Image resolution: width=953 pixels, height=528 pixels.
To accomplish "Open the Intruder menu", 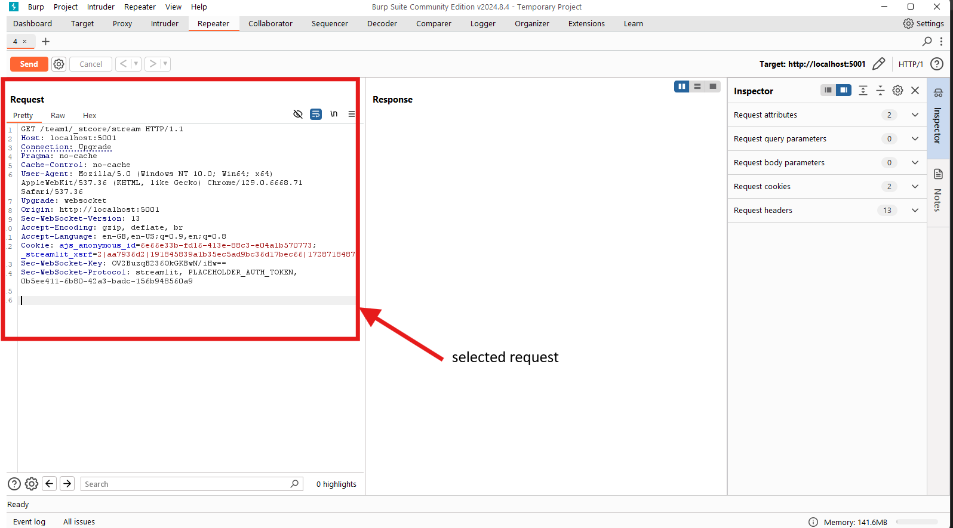I will pyautogui.click(x=101, y=7).
